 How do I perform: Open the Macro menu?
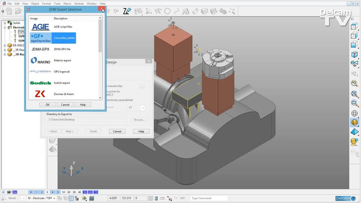[x=67, y=4]
